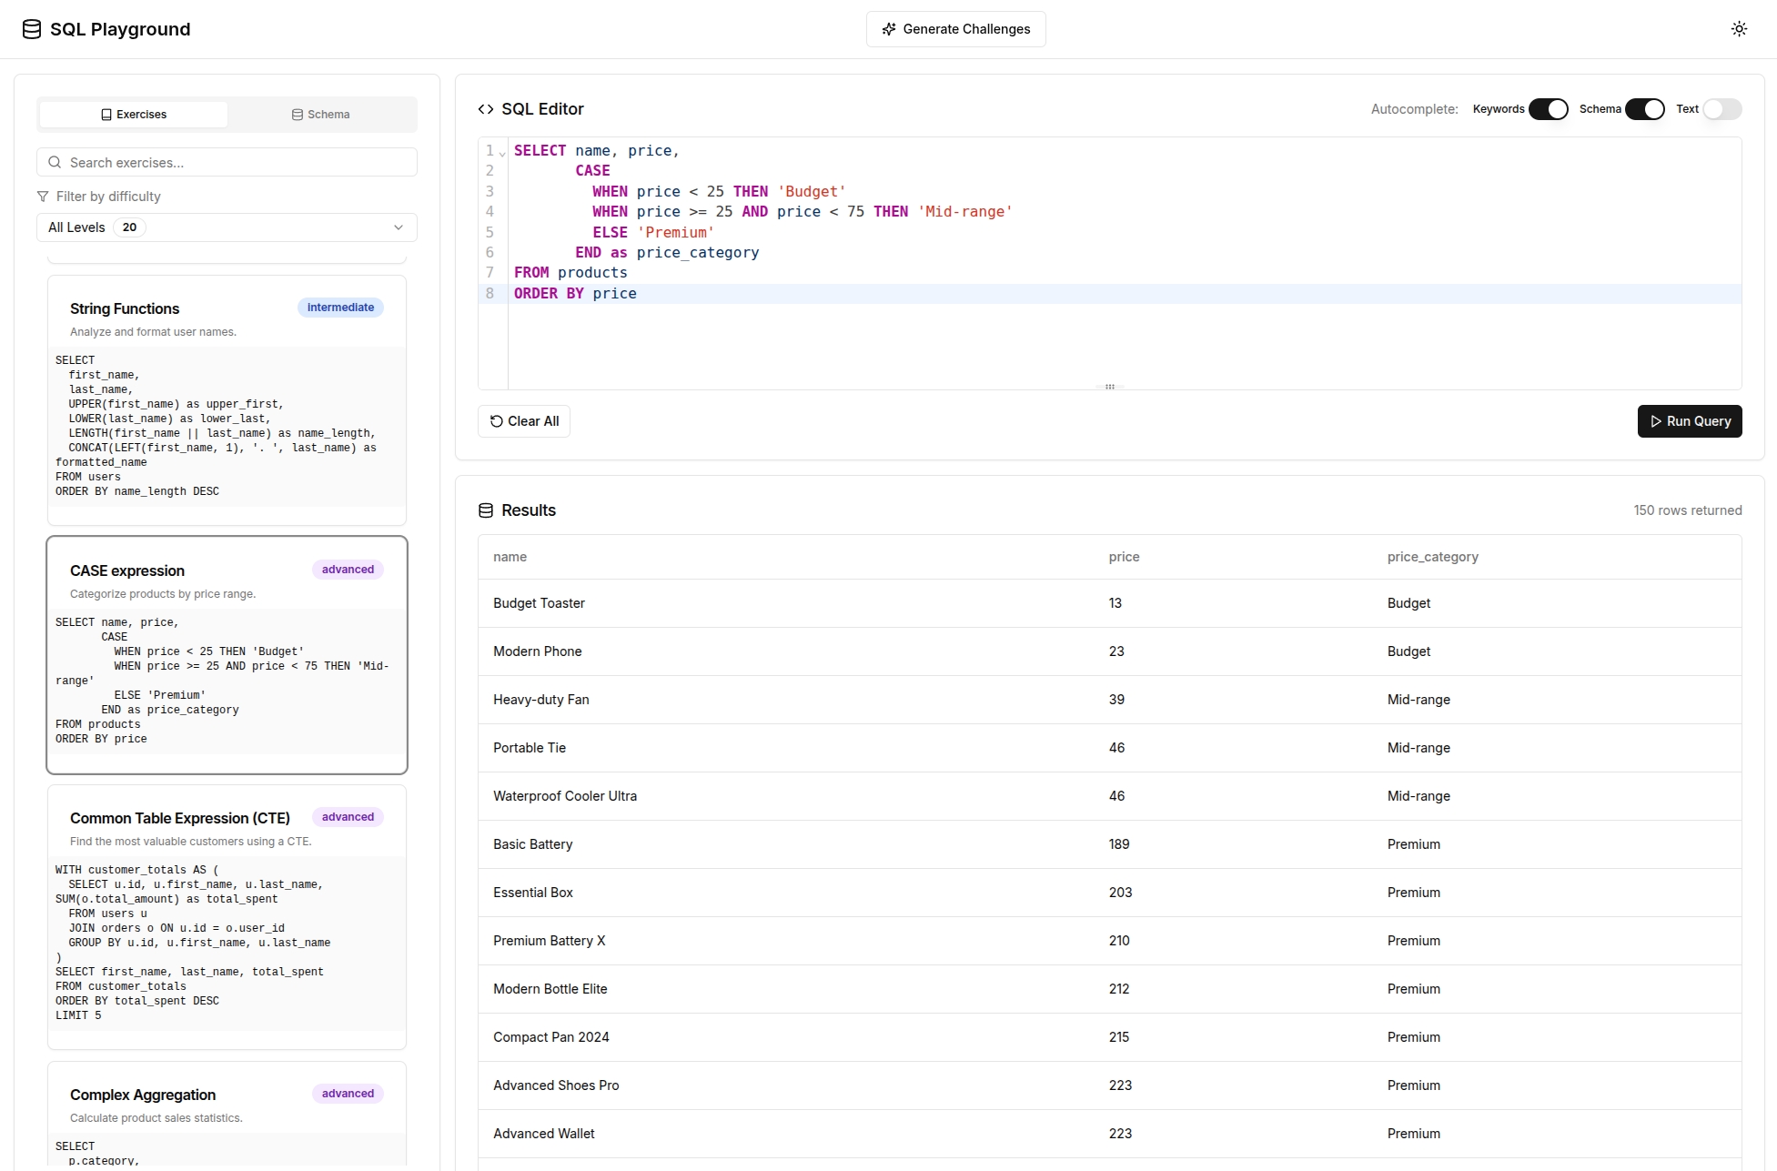Open the Common Table Expression (CTE) exercise
This screenshot has width=1777, height=1171.
point(227,917)
